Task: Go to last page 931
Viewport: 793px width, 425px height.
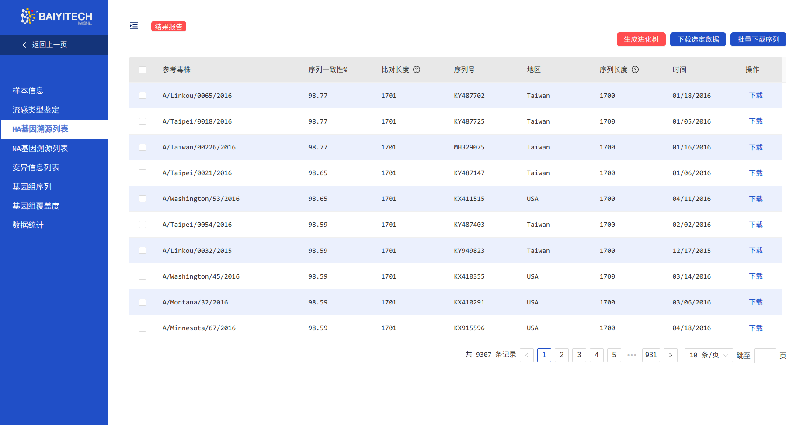Action: 651,355
